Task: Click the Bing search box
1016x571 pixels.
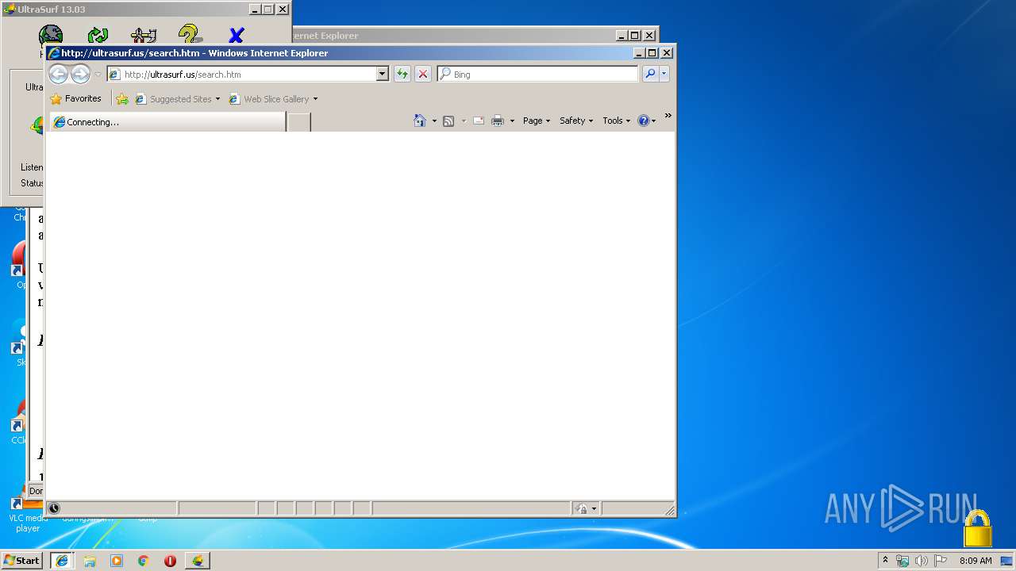Action: [x=537, y=74]
